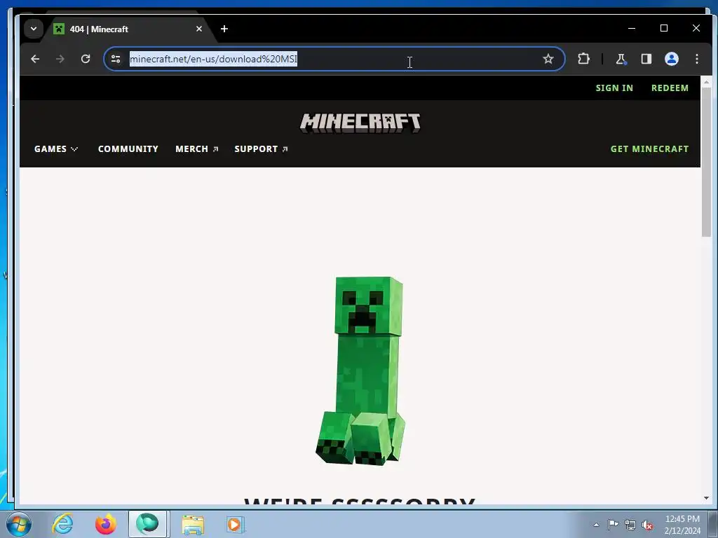This screenshot has height=538, width=718.
Task: Open the muted volume tray icon
Action: pyautogui.click(x=647, y=525)
